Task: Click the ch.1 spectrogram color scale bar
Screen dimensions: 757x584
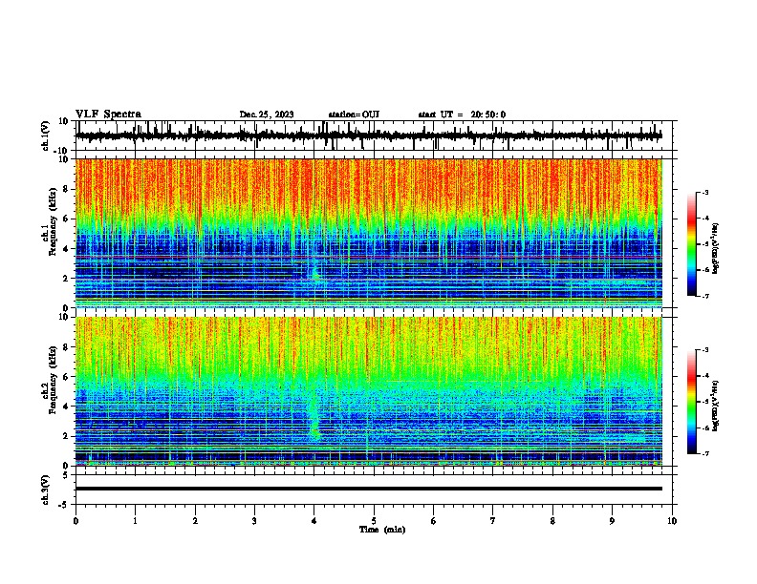Action: [692, 244]
